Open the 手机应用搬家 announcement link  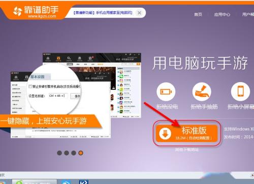pyautogui.click(x=103, y=13)
